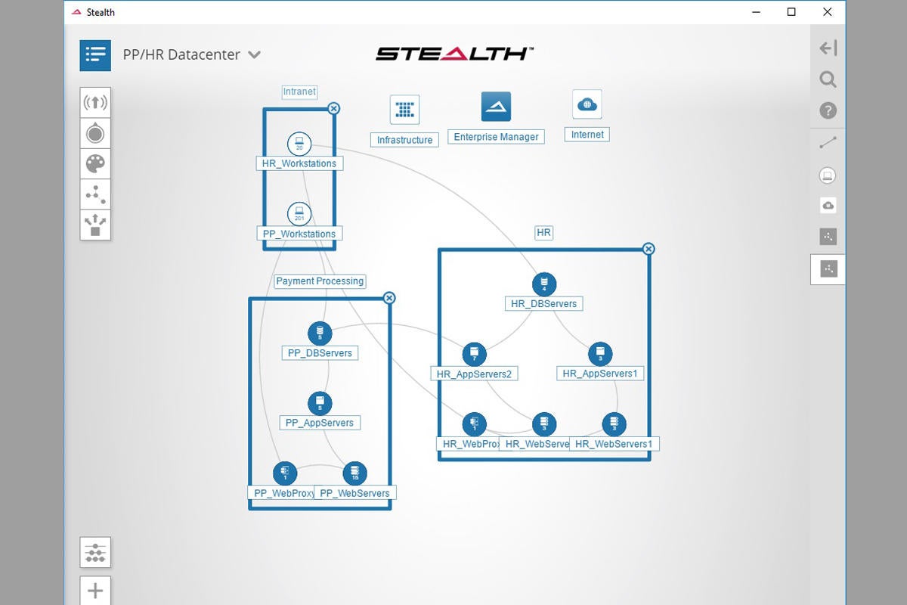Select the circle node tool in left toolbar

coord(95,133)
